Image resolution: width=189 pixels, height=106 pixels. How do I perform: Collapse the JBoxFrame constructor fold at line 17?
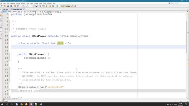10,53
